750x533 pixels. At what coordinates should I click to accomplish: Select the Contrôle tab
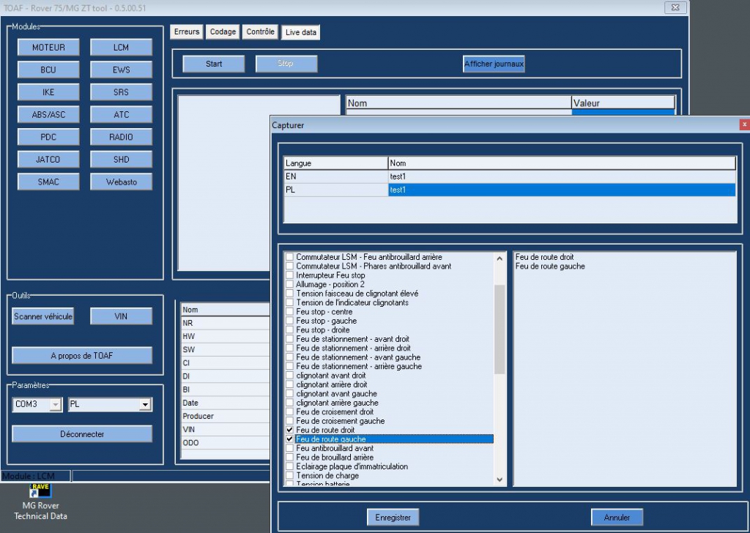260,32
